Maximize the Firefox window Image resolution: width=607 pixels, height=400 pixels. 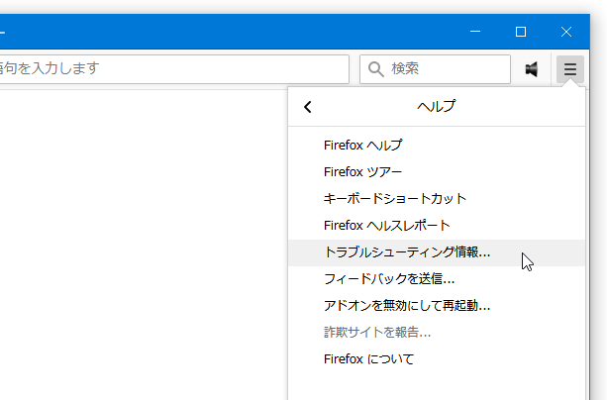coord(521,32)
